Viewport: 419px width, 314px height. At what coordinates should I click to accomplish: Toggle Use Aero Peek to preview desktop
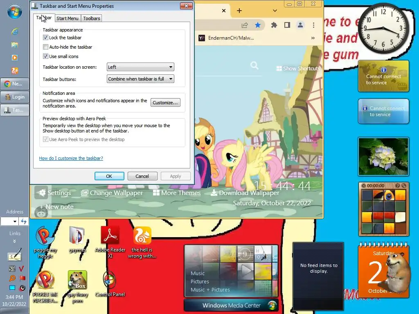[46, 139]
